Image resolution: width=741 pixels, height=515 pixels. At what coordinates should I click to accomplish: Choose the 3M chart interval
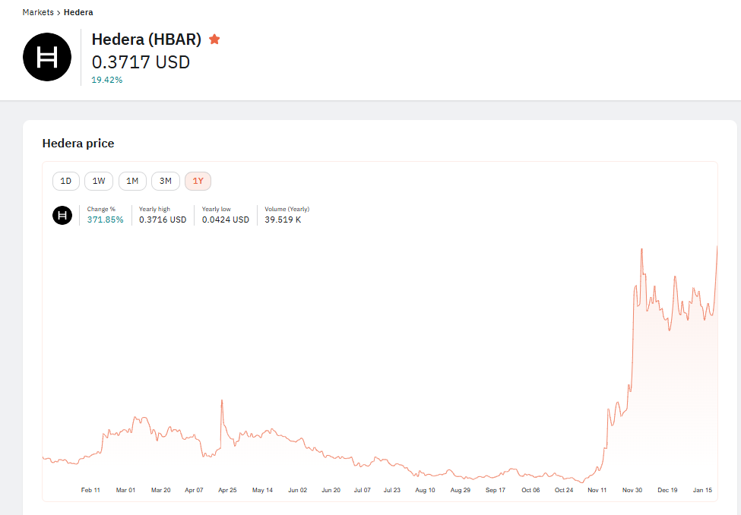(x=165, y=181)
